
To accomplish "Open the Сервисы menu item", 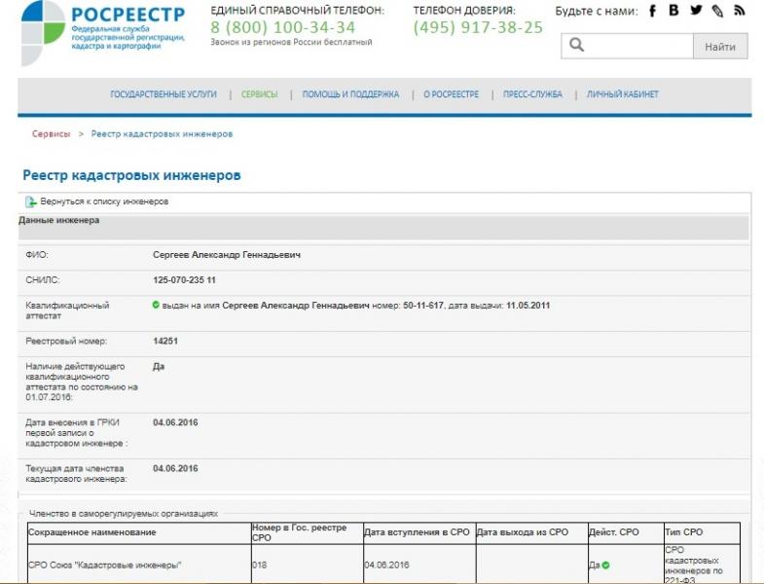I will tap(260, 94).
